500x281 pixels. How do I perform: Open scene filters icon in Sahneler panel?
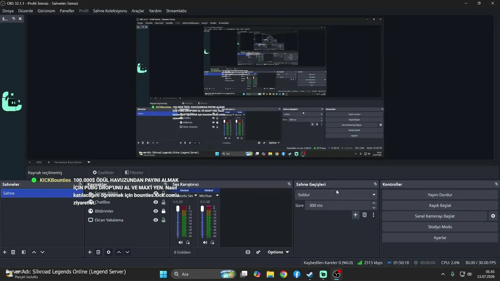pos(23,252)
